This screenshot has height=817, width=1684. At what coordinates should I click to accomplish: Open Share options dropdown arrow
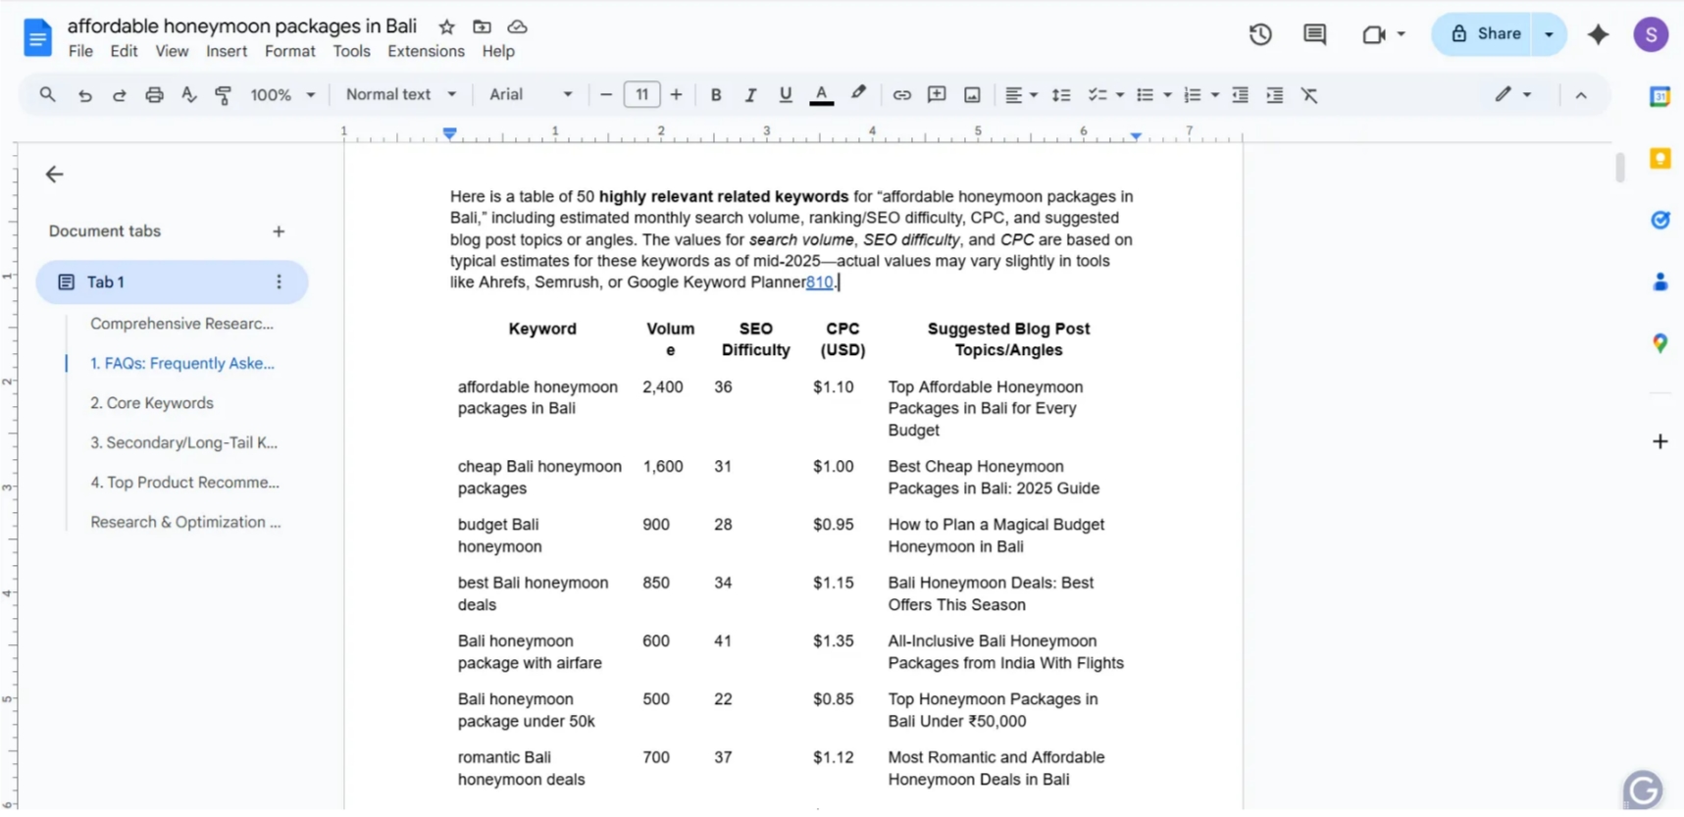(x=1550, y=34)
